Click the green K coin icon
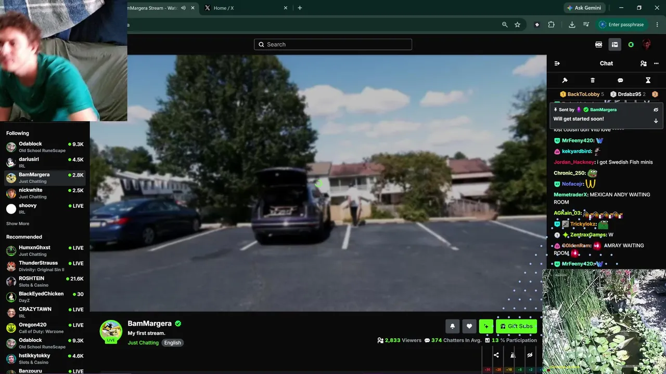The image size is (666, 374). coord(631,45)
